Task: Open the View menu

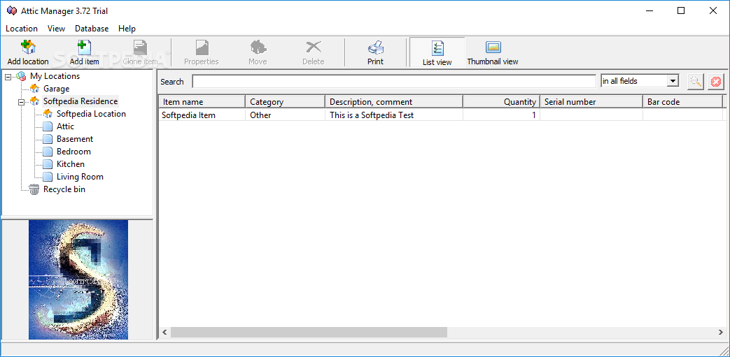Action: click(x=56, y=29)
